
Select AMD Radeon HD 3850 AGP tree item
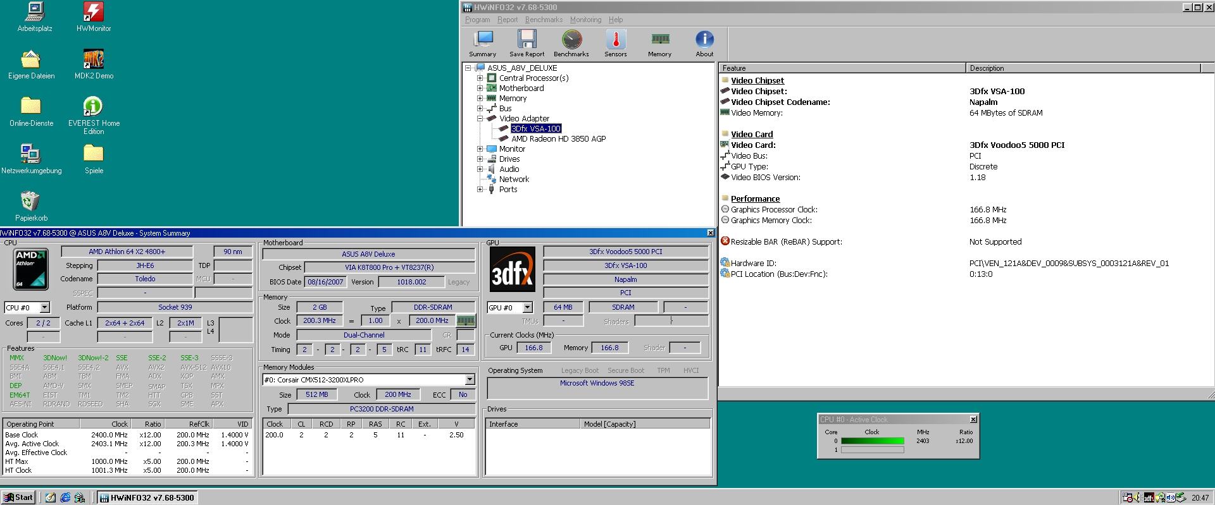click(x=558, y=139)
